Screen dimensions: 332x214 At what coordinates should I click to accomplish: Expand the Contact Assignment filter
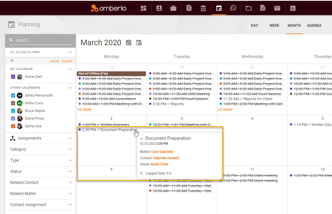[x=70, y=204]
